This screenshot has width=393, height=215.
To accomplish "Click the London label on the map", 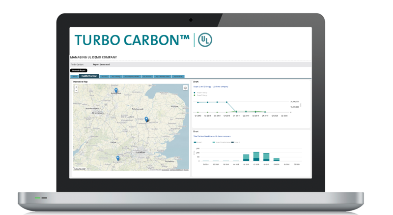I will (x=140, y=153).
